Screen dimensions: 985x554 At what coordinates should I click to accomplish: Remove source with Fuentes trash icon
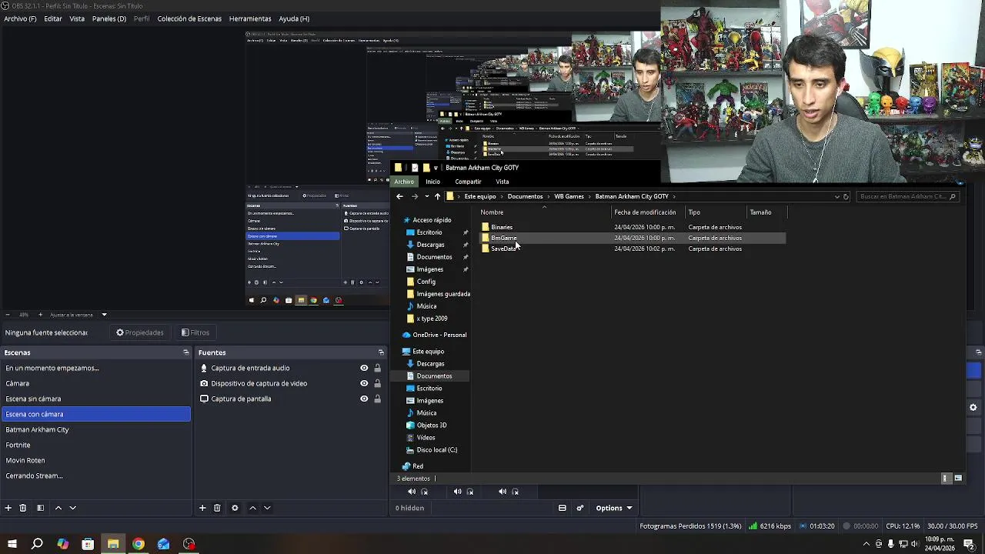[x=217, y=508]
